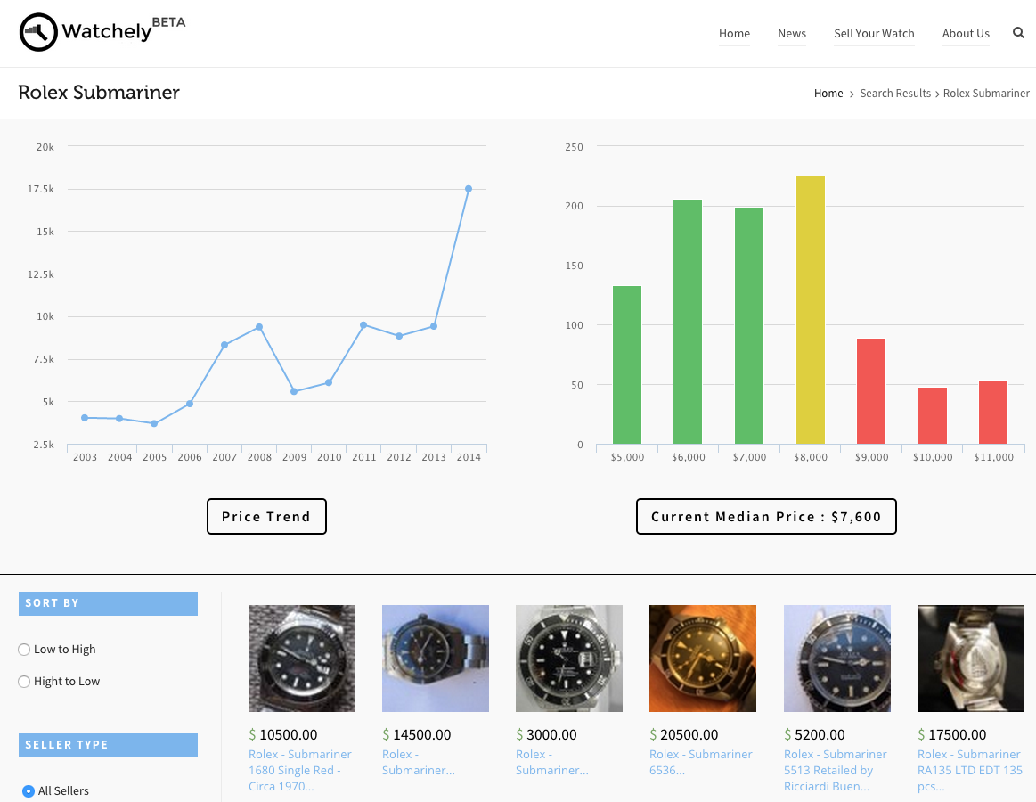Open Submariner RA135 LTD EDT listing link
This screenshot has width=1036, height=802.
click(969, 770)
